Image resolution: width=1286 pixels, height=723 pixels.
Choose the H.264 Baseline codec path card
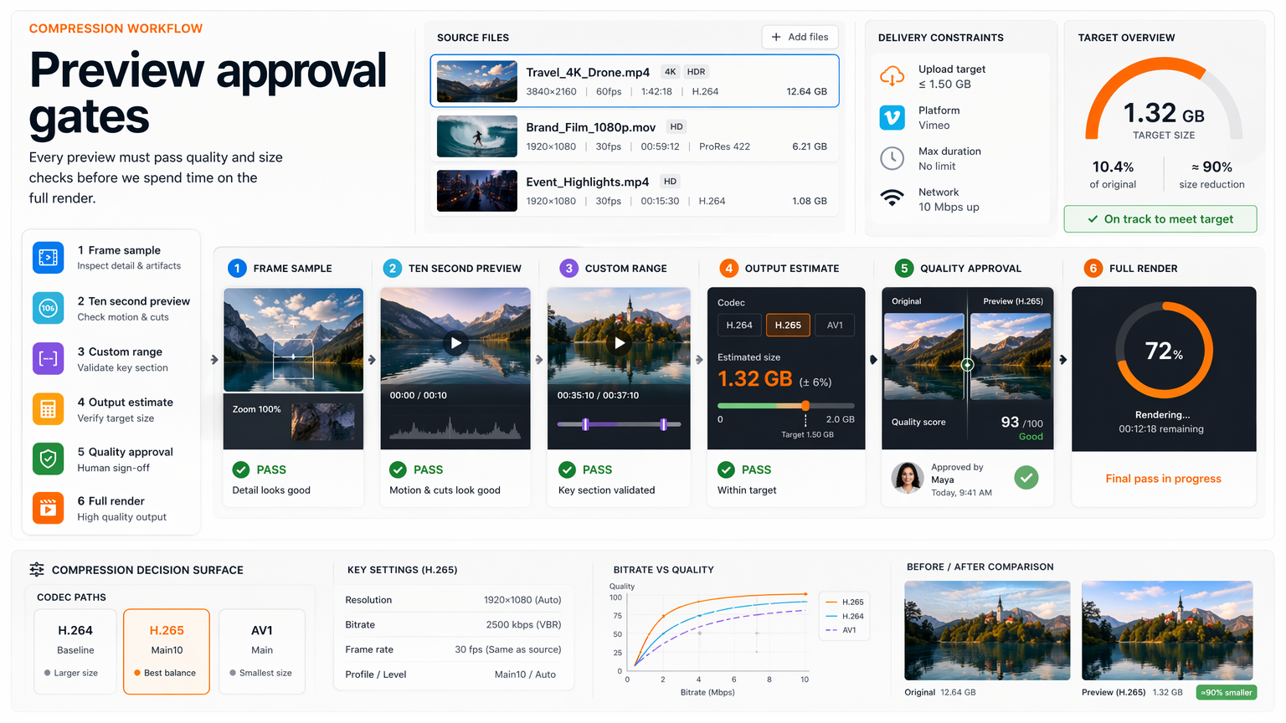75,652
